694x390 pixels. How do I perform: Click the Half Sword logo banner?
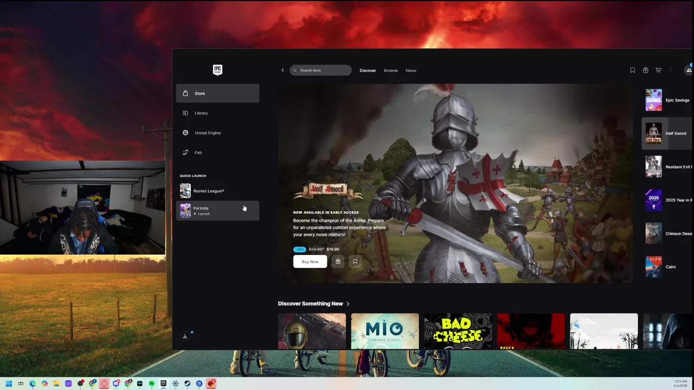pos(329,191)
